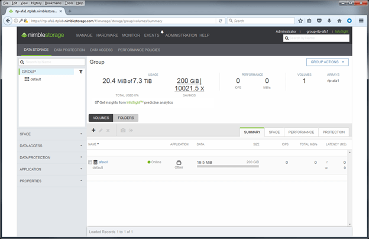Viewport: 369px width, 239px height.
Task: Tick the checkbox for the afavol volume
Action: [x=90, y=162]
